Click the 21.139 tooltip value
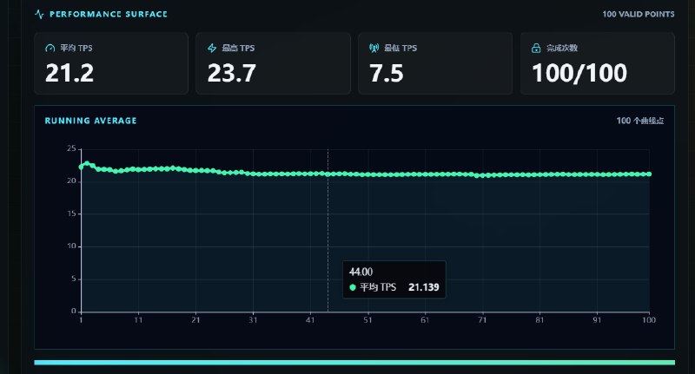Viewport: 695px width, 374px height. 424,287
